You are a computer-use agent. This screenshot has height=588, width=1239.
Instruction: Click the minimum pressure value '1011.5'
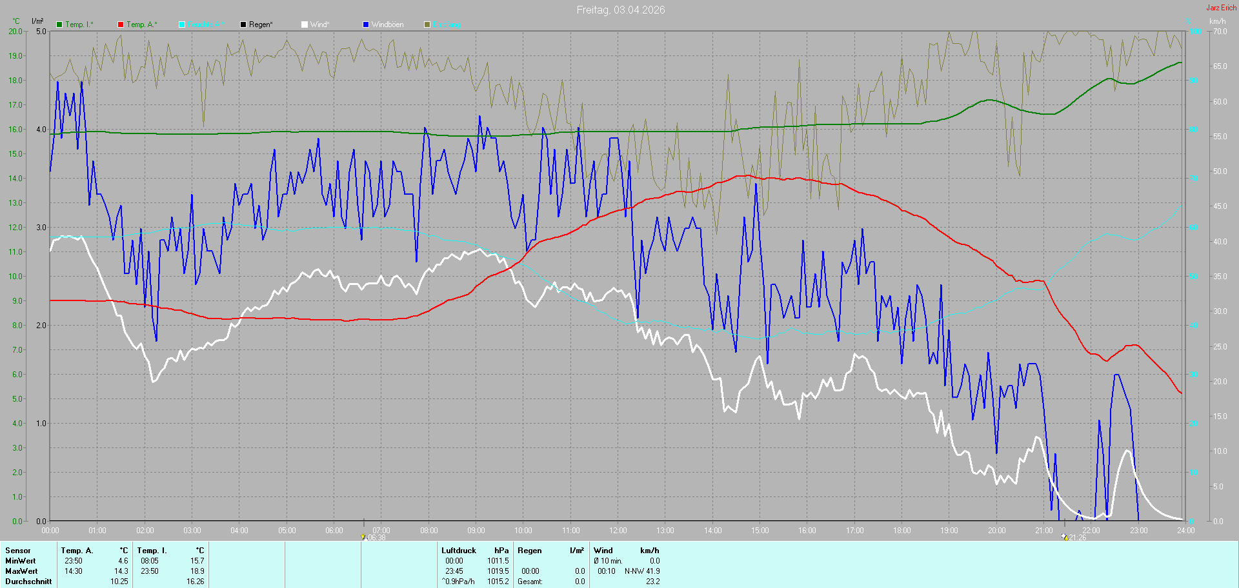coord(498,561)
